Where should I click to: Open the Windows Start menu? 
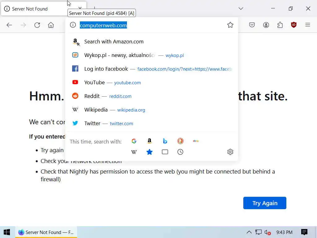[7, 232]
